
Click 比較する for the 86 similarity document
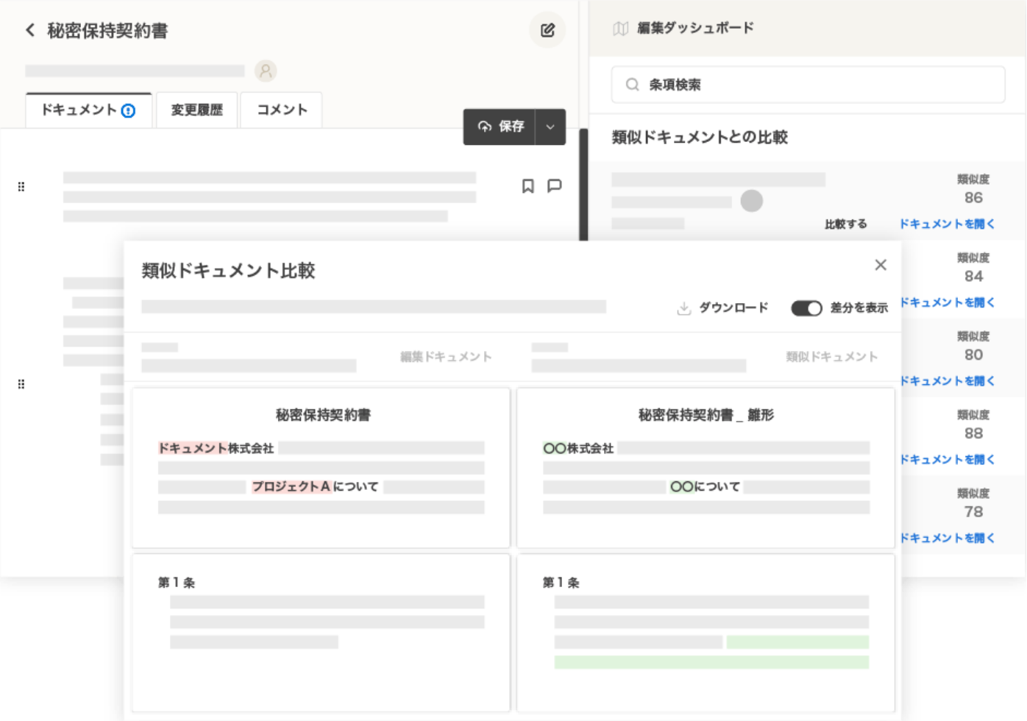[x=845, y=224]
